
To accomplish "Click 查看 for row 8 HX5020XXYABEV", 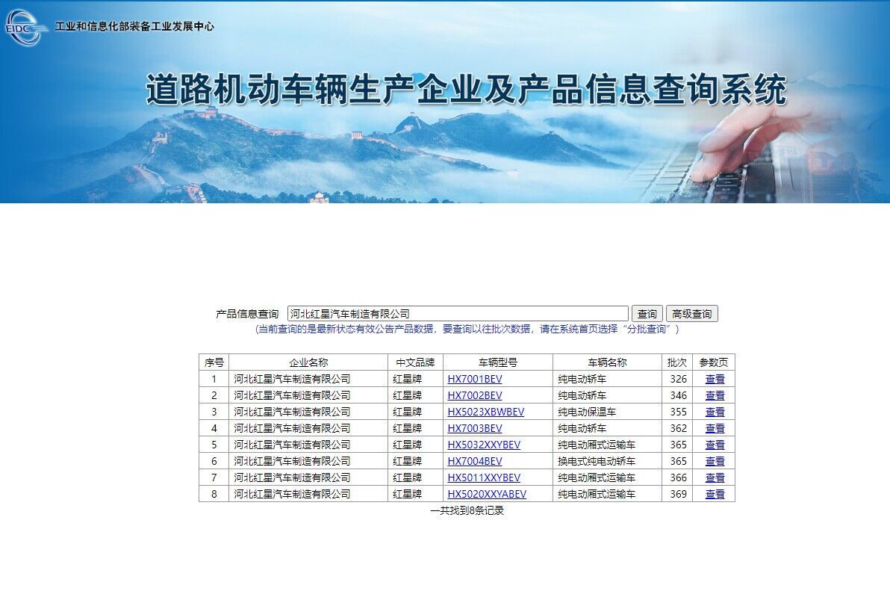I will 715,494.
